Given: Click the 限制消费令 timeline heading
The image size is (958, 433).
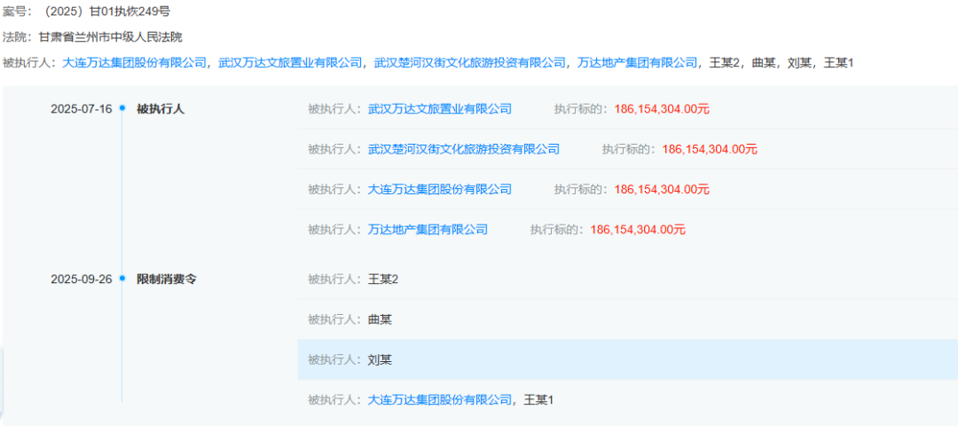Looking at the screenshot, I should pyautogui.click(x=166, y=279).
